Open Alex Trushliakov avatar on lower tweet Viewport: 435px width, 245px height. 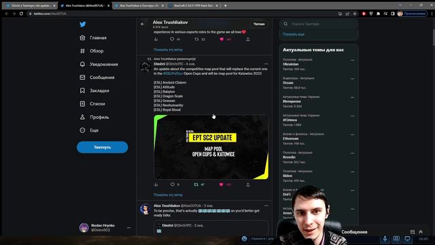tap(145, 209)
